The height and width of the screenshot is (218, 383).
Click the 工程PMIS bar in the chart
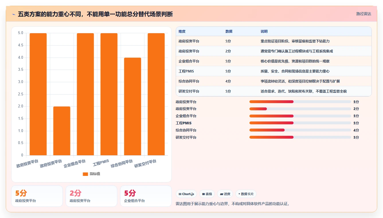[109, 94]
